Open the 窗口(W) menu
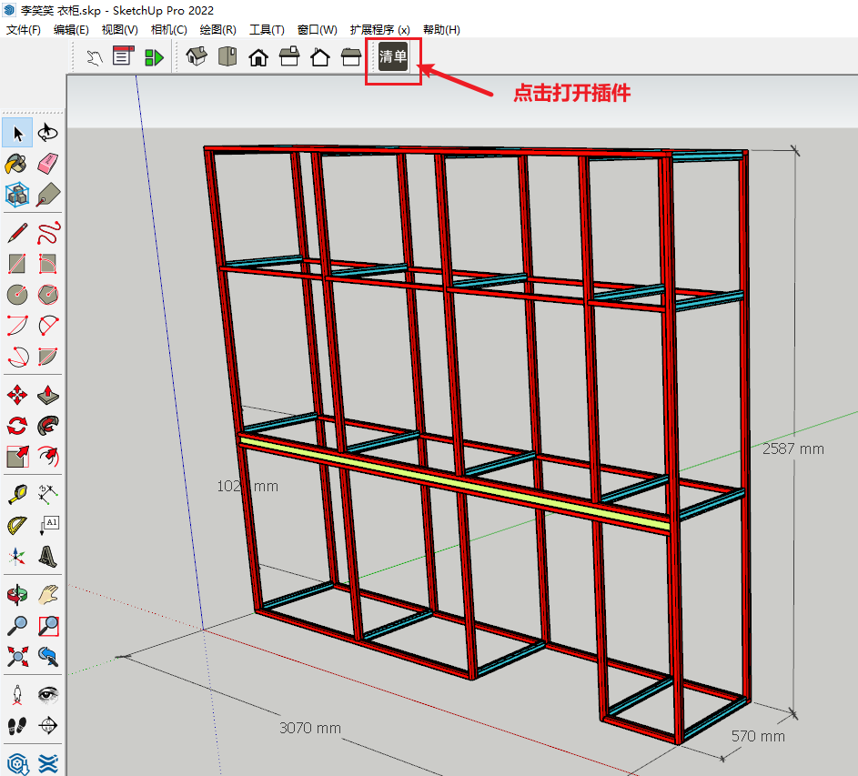The width and height of the screenshot is (858, 776). pyautogui.click(x=317, y=29)
